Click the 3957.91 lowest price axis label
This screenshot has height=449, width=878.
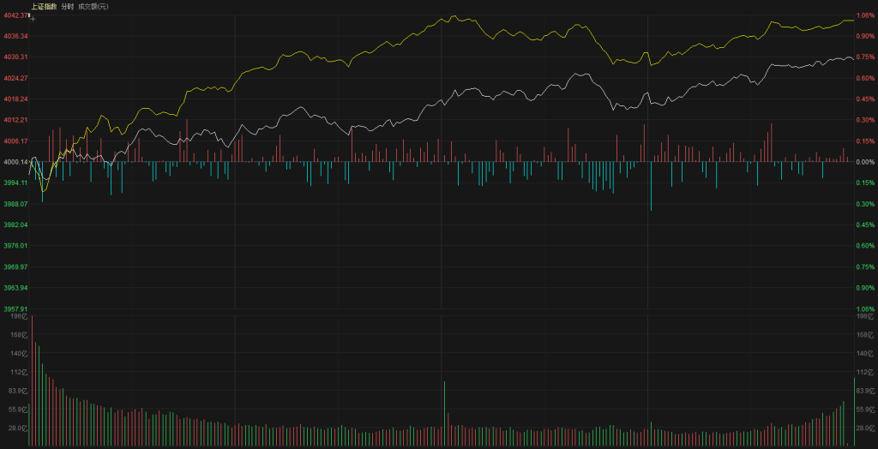tap(15, 309)
